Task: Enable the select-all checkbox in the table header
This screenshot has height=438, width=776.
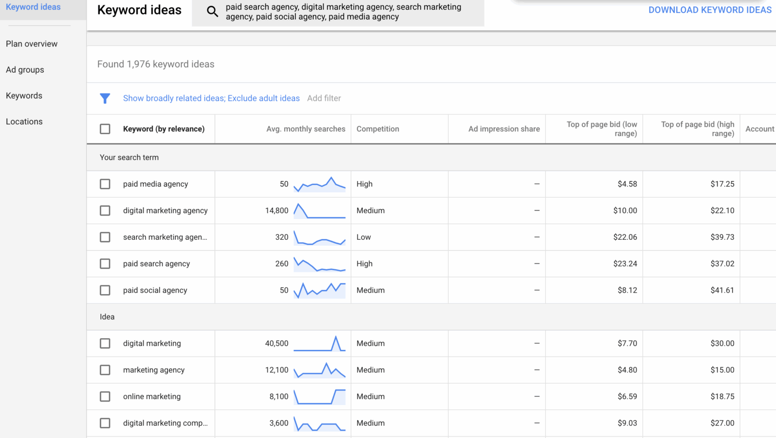Action: pos(105,129)
